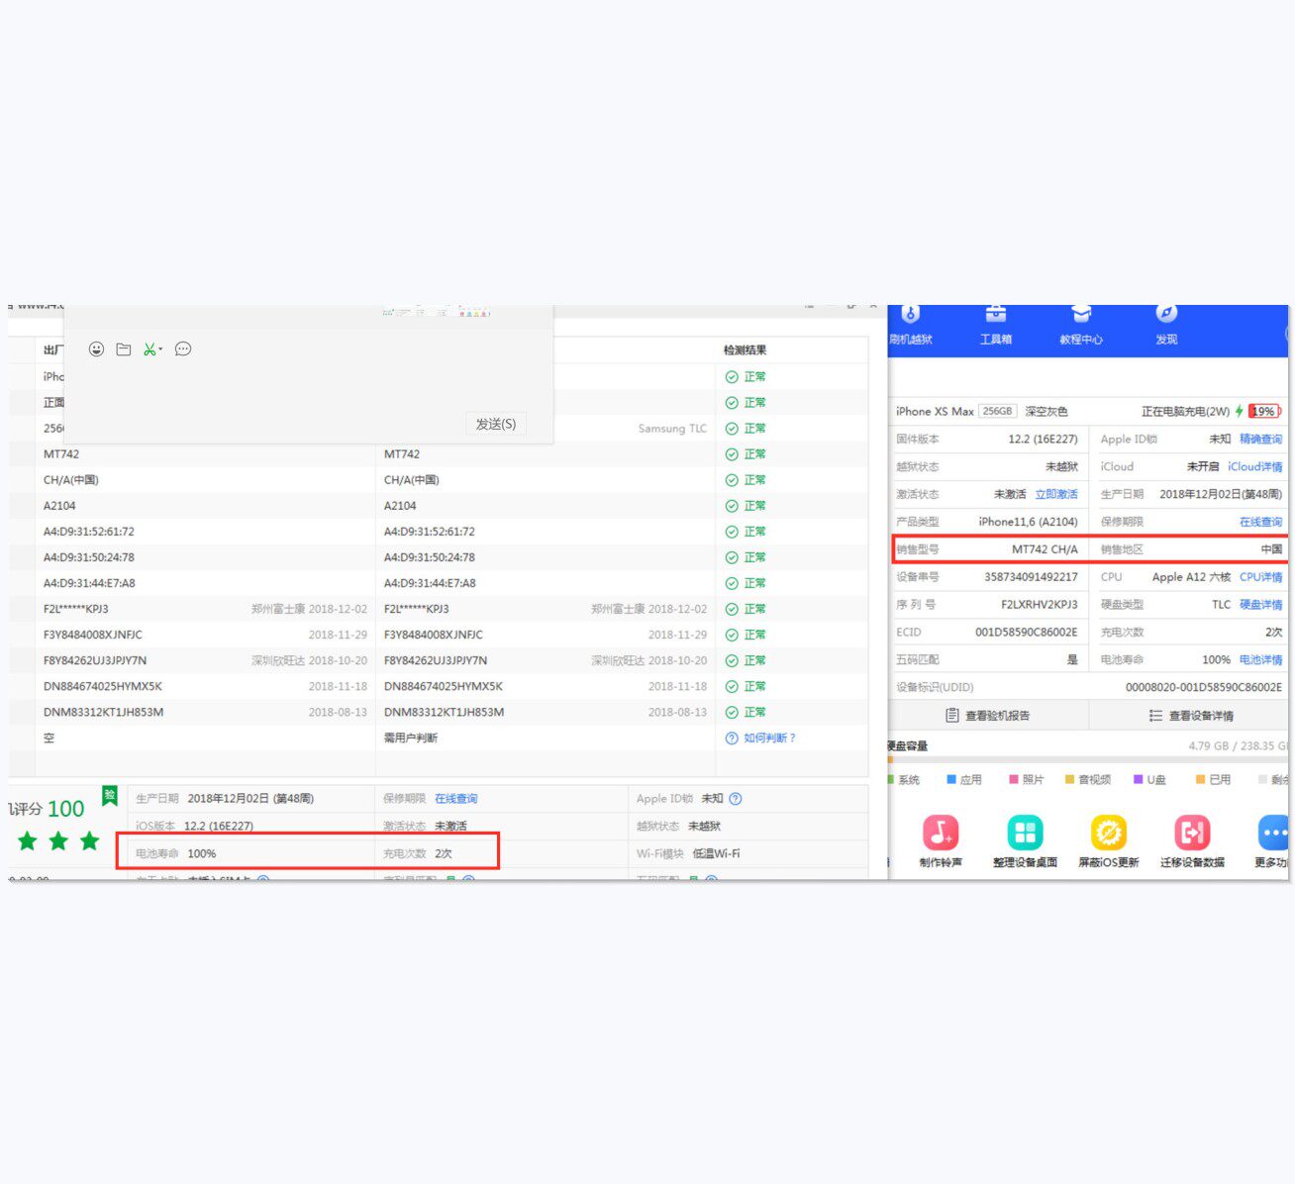Open the CPU详情 link
This screenshot has height=1184, width=1295.
point(1260,577)
